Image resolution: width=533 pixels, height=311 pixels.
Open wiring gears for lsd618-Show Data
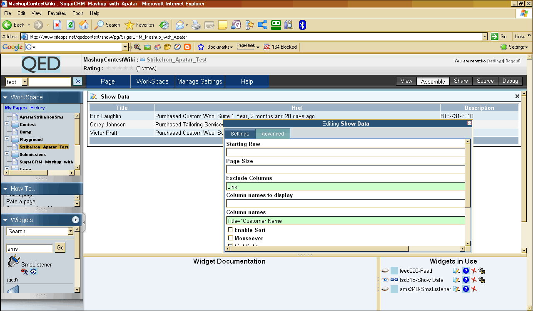[482, 280]
